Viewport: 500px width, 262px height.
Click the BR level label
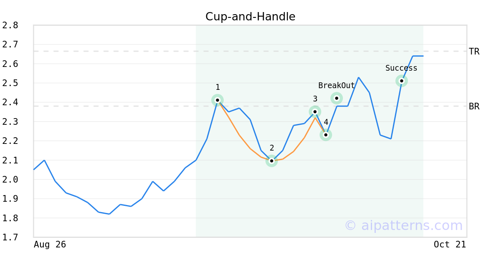tap(474, 106)
